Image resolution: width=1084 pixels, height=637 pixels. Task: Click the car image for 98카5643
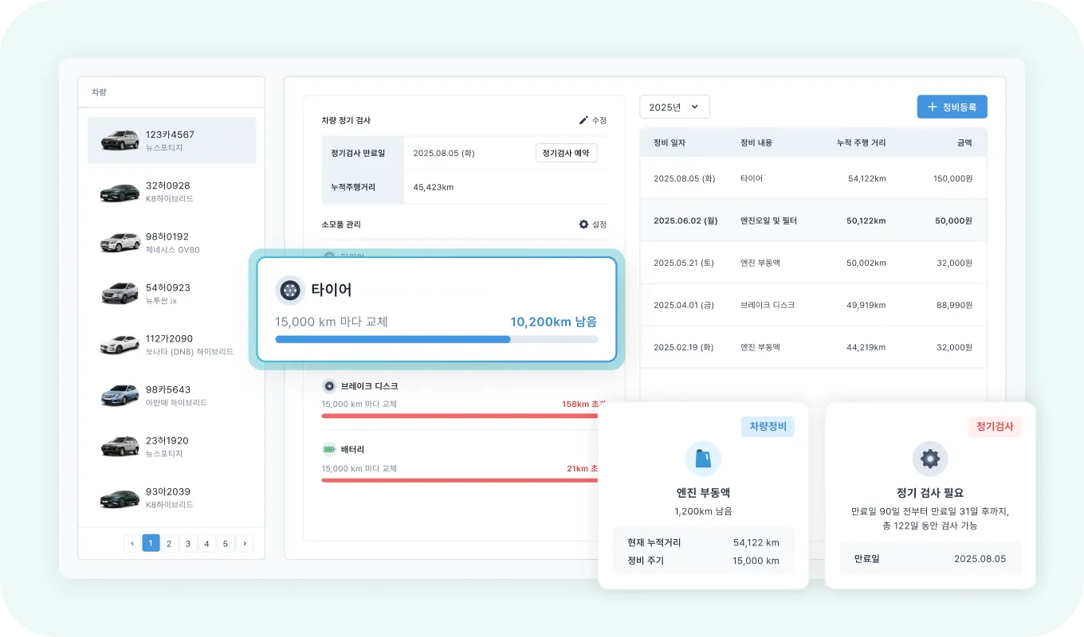[x=120, y=396]
